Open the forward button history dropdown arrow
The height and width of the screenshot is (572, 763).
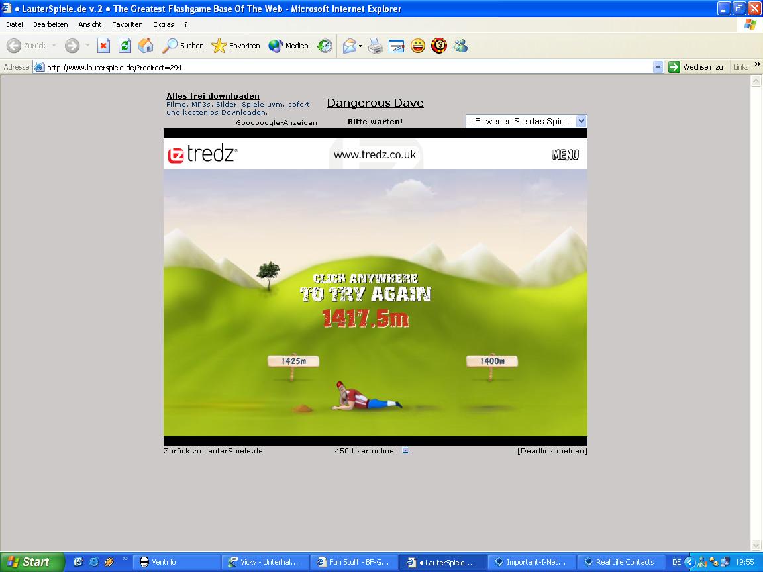(87, 46)
